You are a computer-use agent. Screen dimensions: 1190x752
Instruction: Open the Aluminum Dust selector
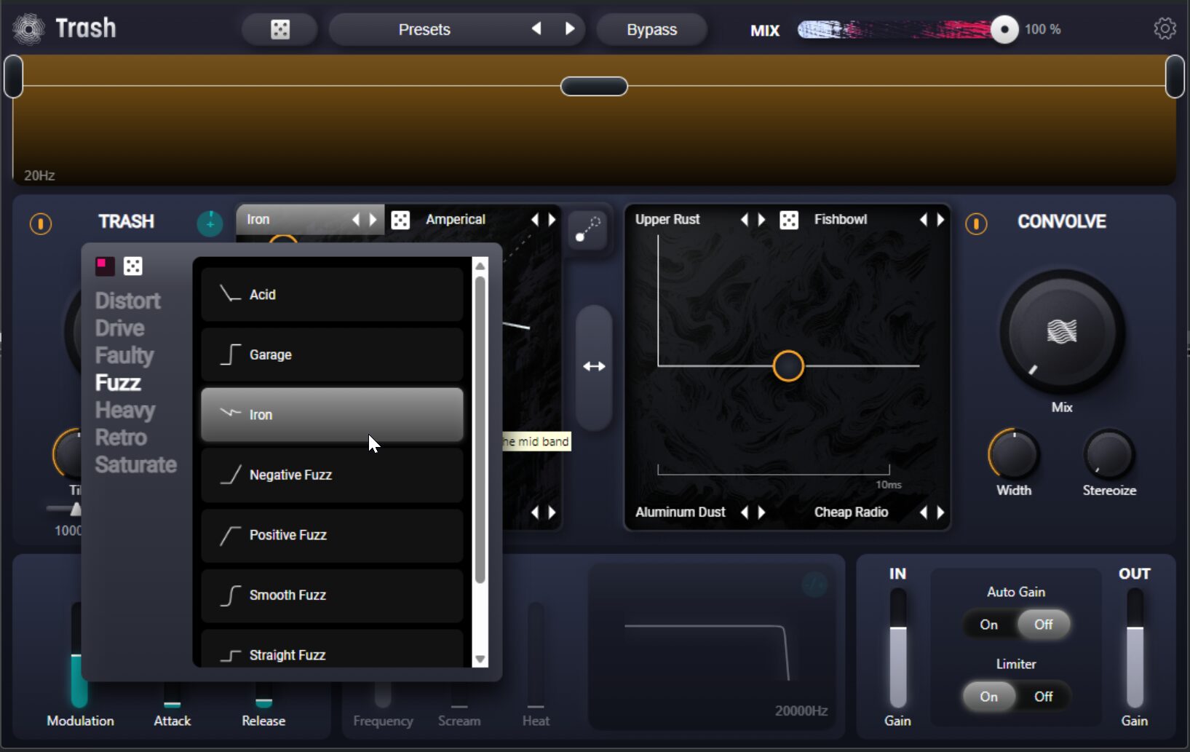tap(681, 512)
